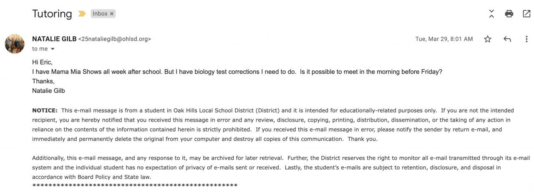Click the Tutoring subject heading

(x=52, y=14)
